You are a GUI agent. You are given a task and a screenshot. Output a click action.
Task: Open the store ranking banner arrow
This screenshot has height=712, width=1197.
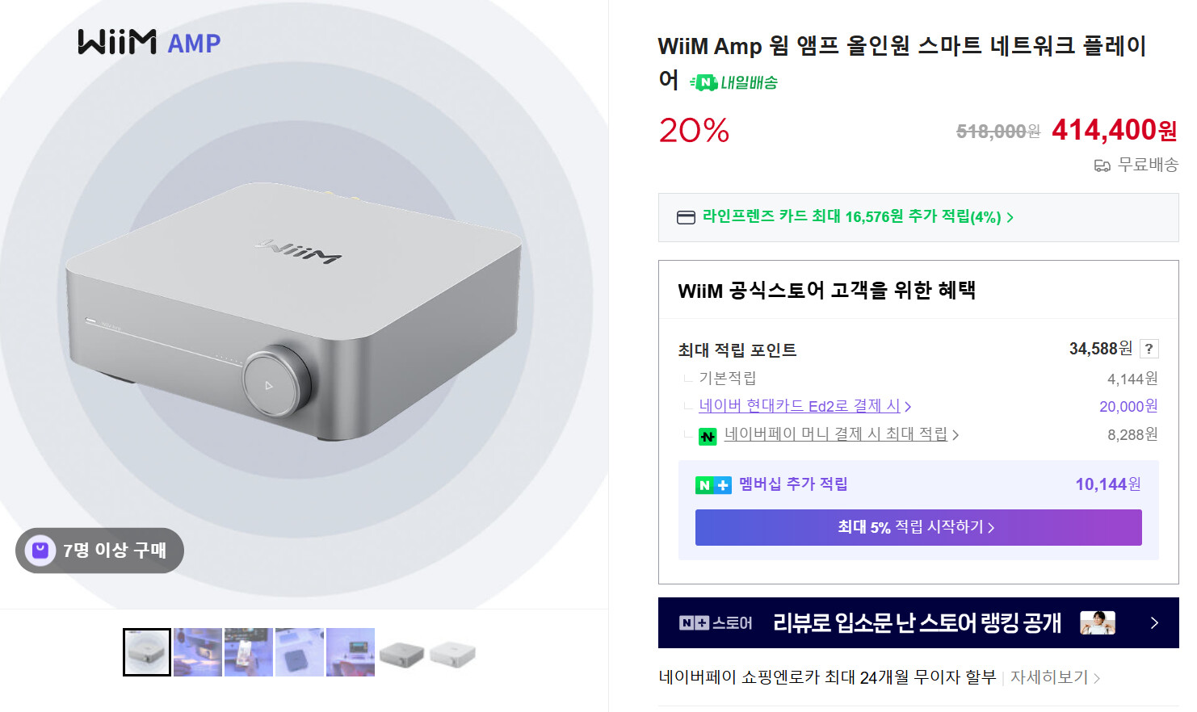[1154, 623]
